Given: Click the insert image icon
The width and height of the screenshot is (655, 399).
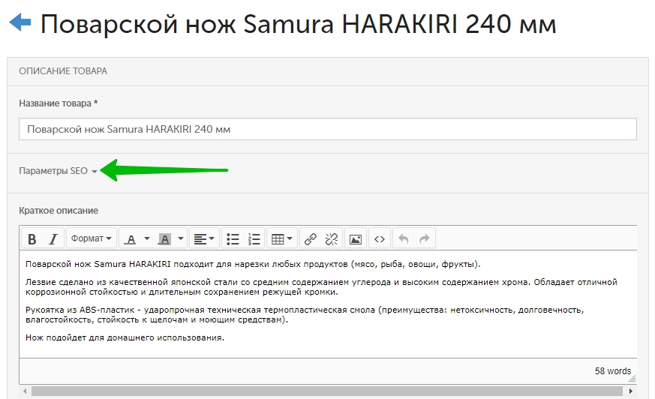Looking at the screenshot, I should point(356,239).
